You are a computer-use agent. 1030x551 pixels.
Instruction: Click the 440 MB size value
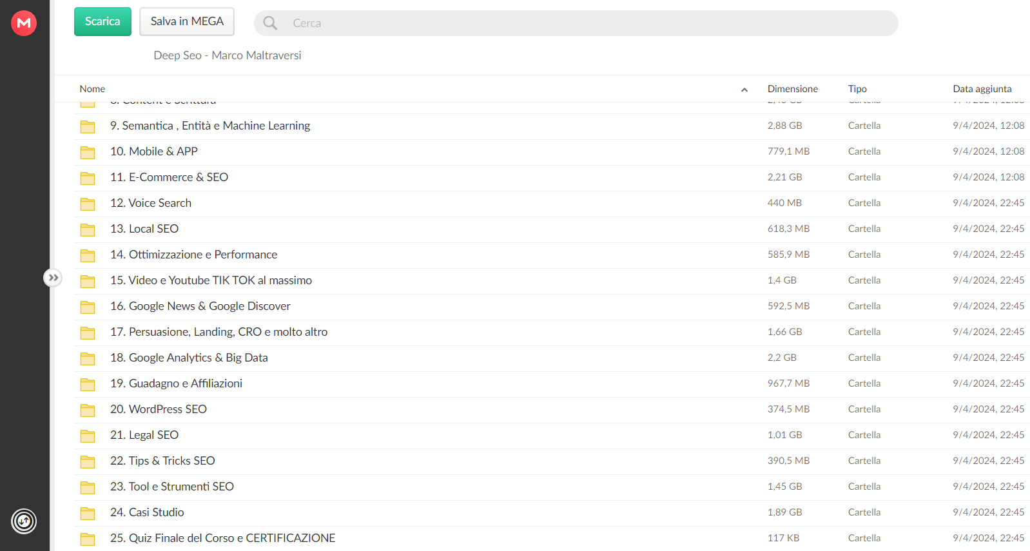tap(784, 203)
